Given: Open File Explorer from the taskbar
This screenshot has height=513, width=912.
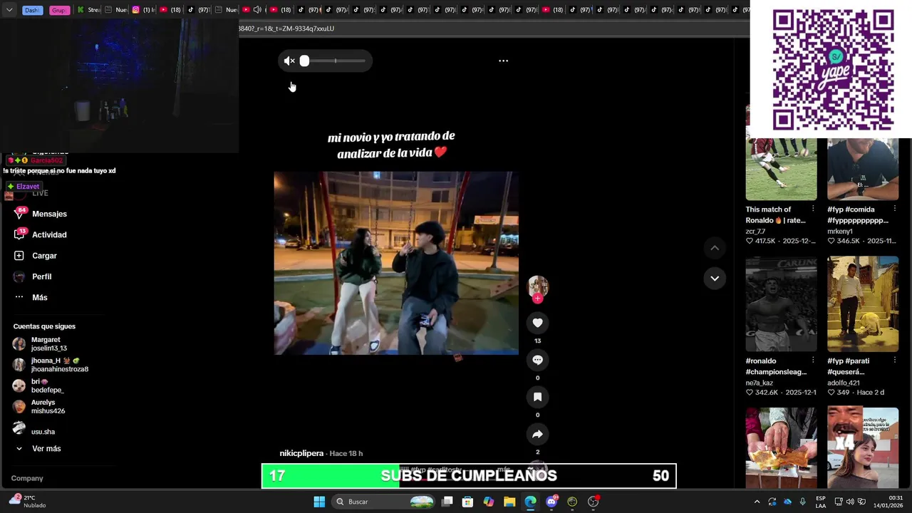Looking at the screenshot, I should pyautogui.click(x=509, y=502).
